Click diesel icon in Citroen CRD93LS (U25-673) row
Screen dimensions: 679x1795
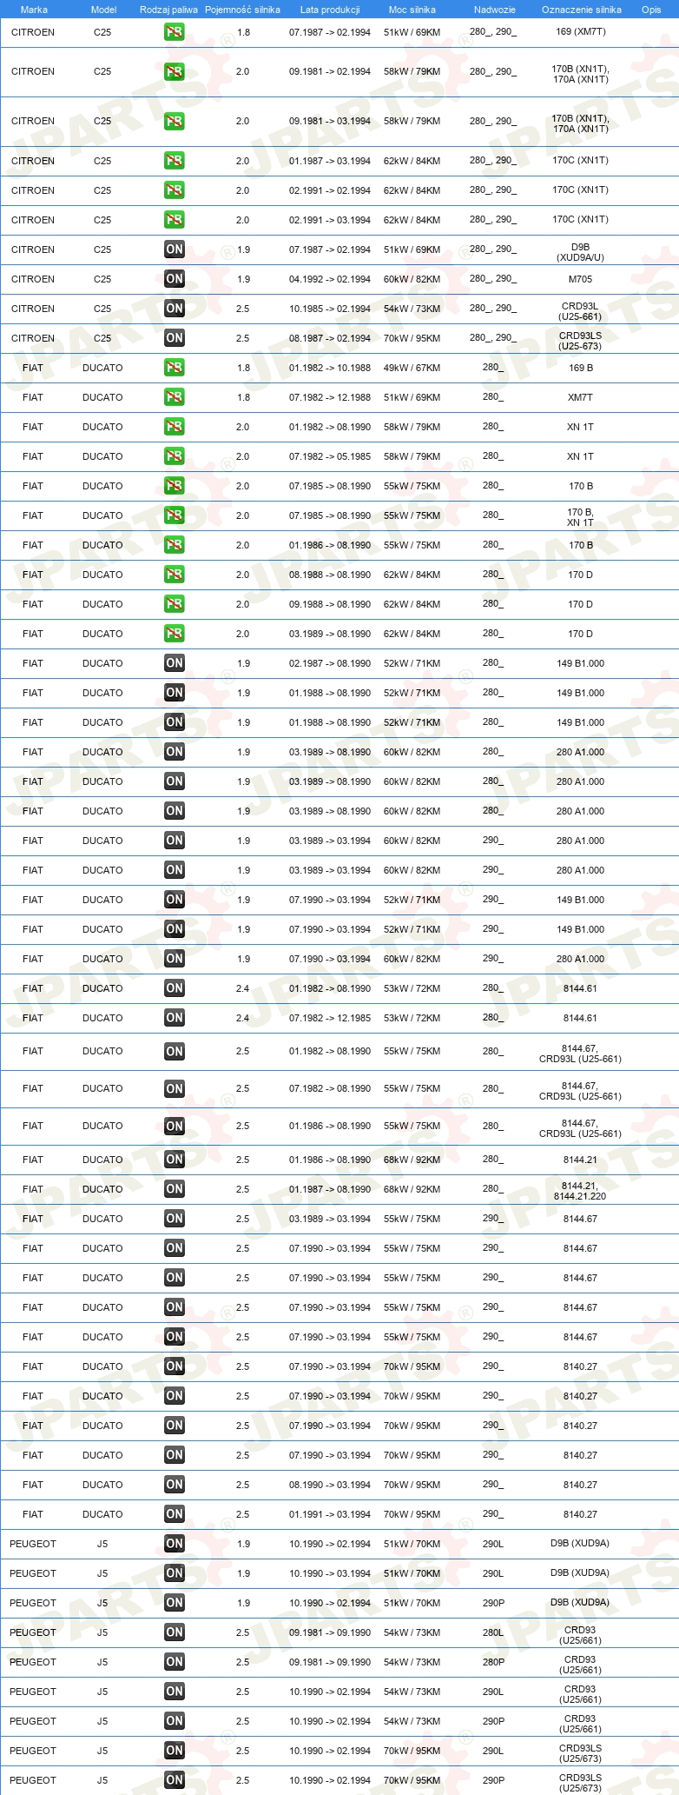pos(174,338)
